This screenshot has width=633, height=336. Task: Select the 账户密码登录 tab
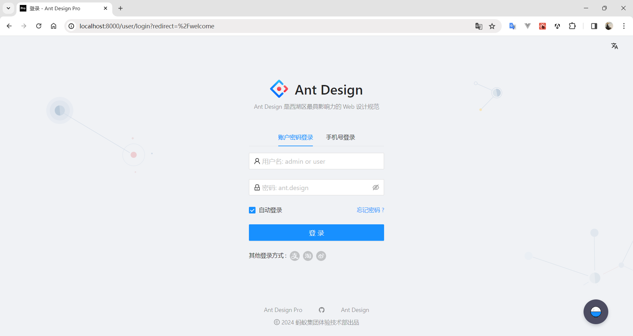tap(295, 137)
